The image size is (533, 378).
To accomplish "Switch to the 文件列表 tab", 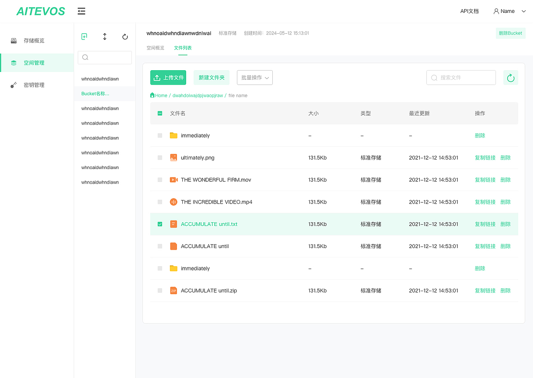I will coord(183,48).
